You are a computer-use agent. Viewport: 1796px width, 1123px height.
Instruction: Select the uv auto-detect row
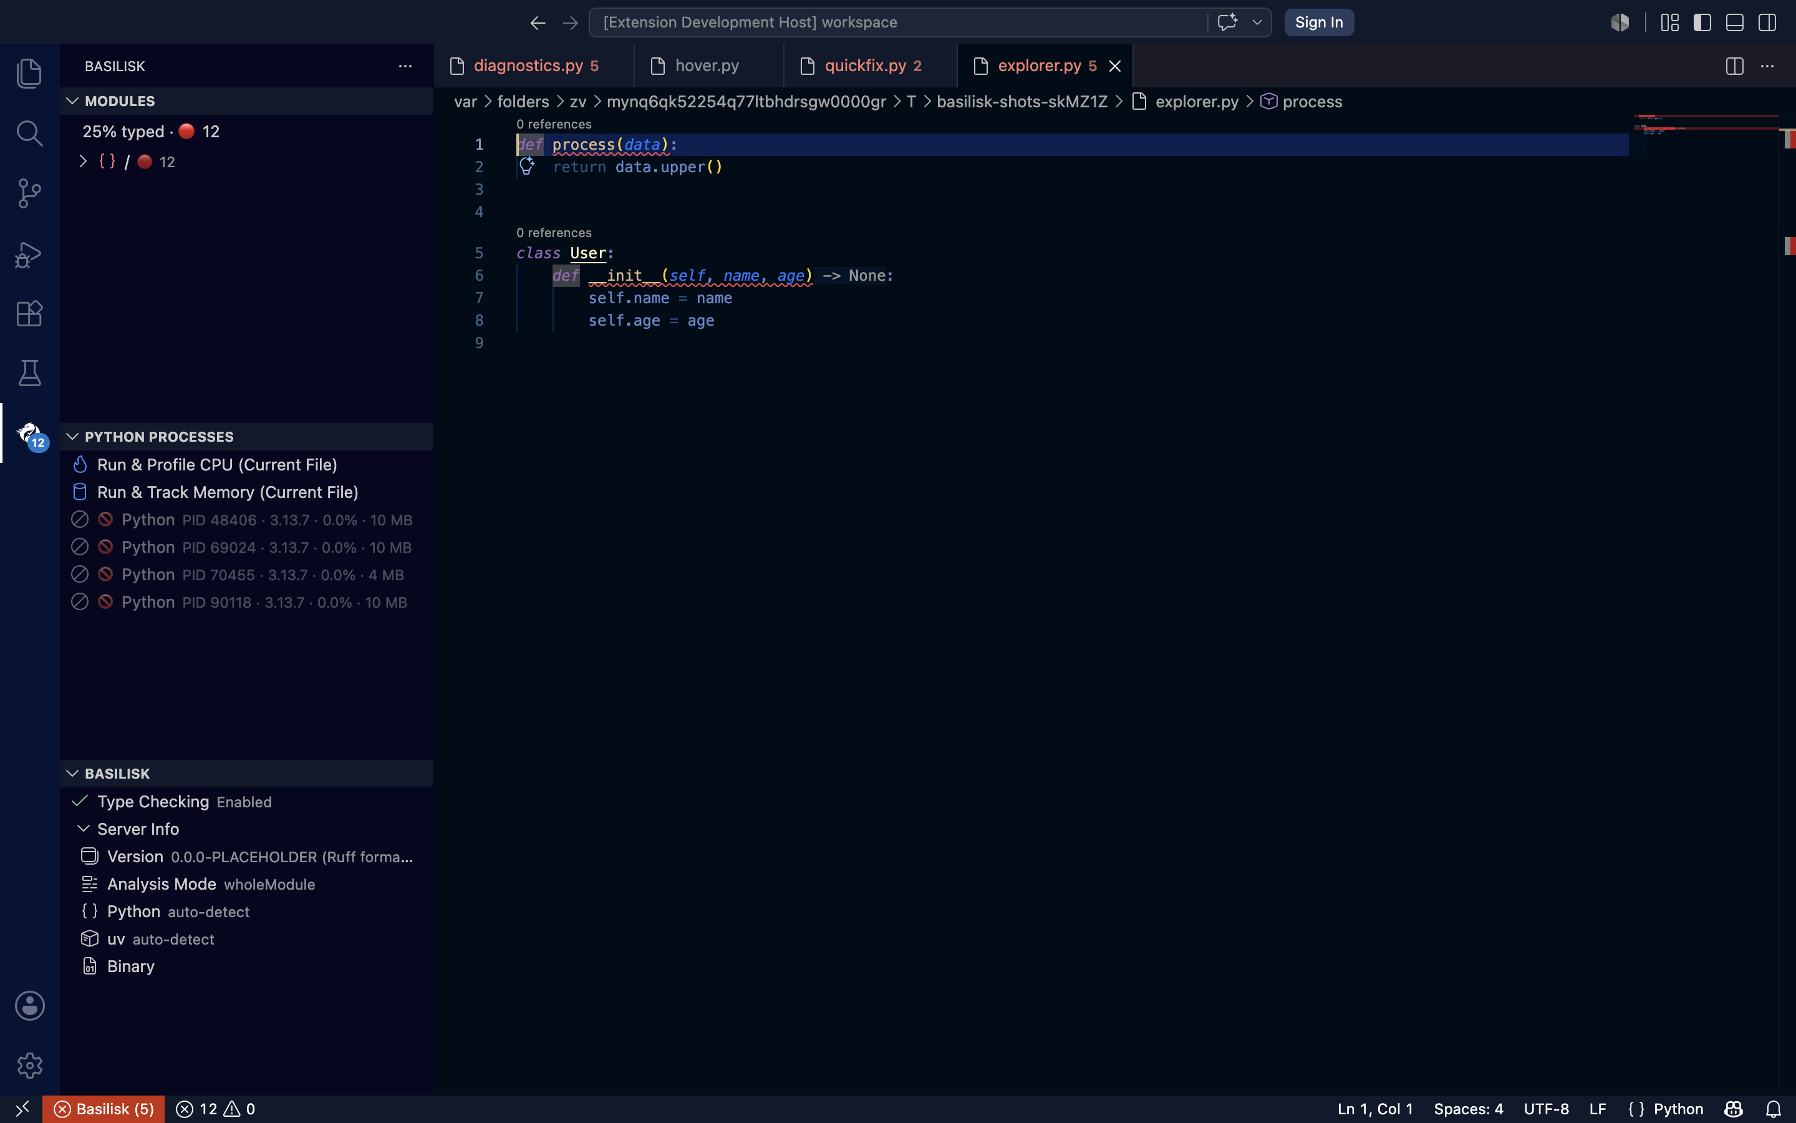(246, 939)
